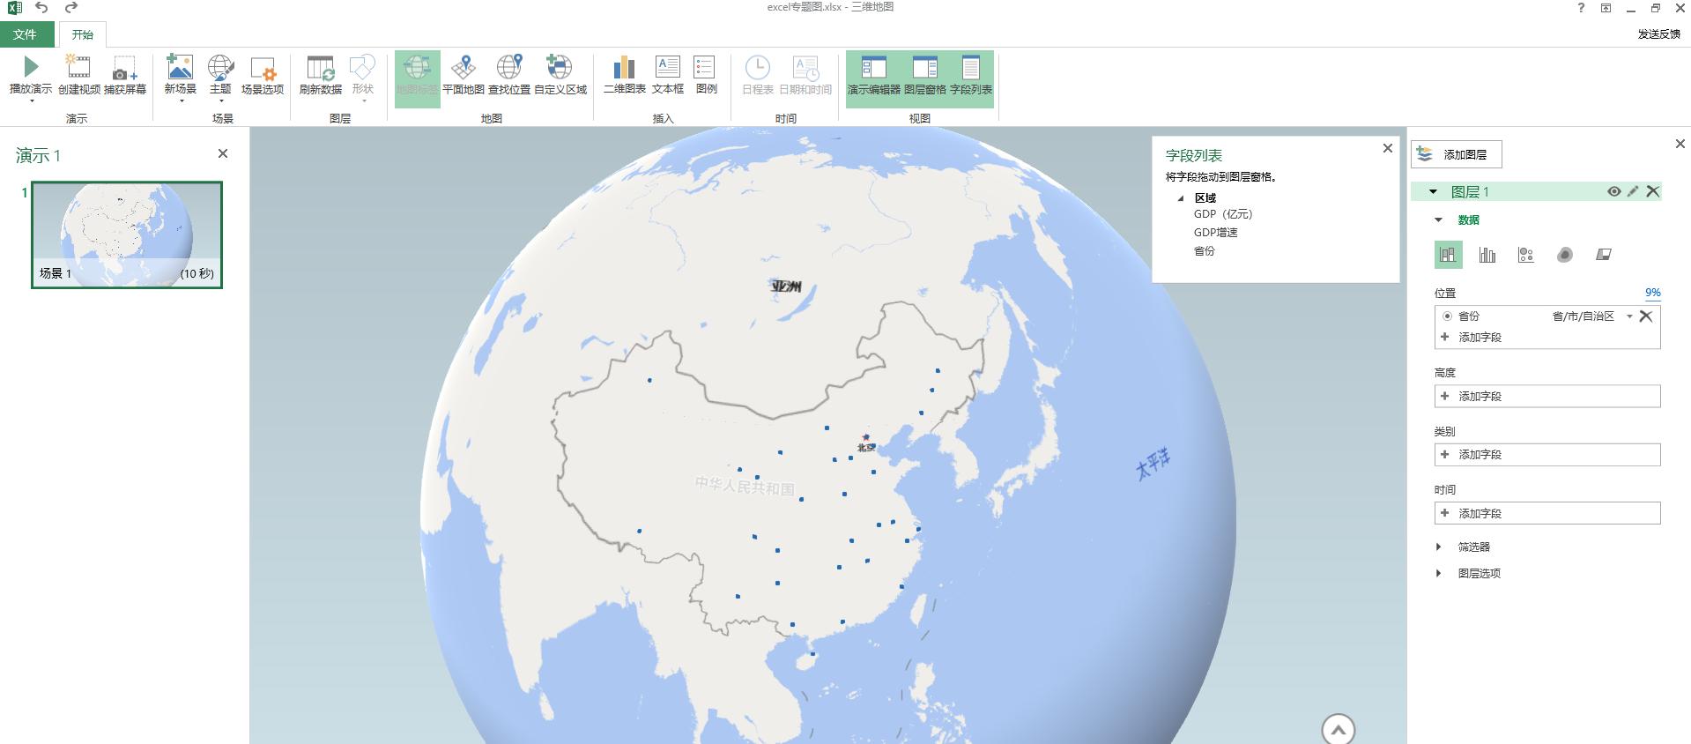Viewport: 1691px width, 744px height.
Task: Click the Redo arrow in title bar
Action: (x=71, y=8)
